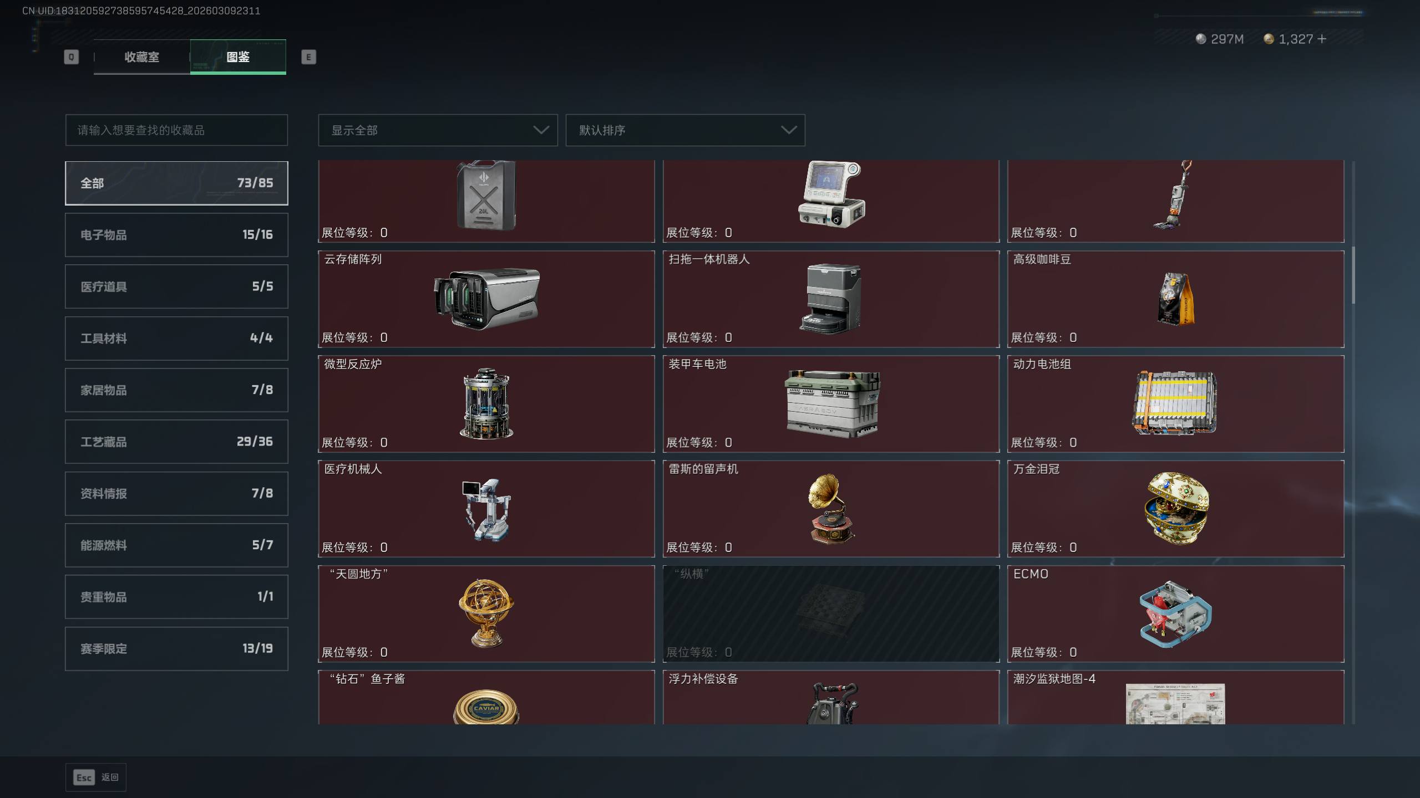The image size is (1420, 798).
Task: Click the collectible search input field
Action: pos(176,130)
